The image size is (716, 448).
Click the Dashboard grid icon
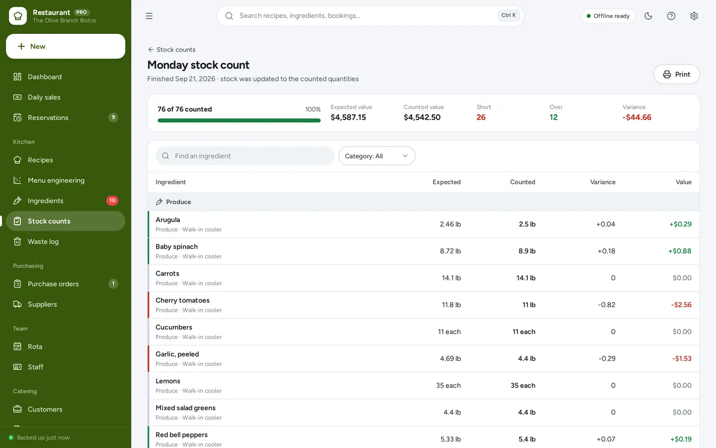point(17,77)
